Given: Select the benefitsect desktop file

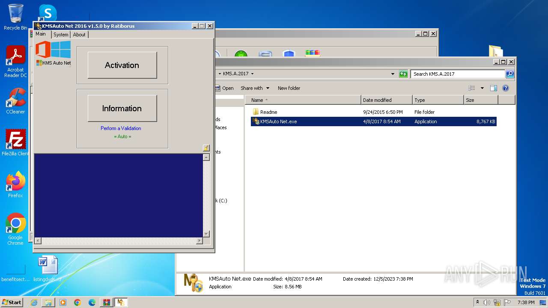Looking at the screenshot, I should 15,274.
